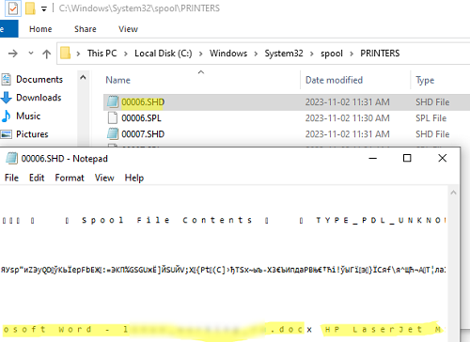Click This PC in breadcrumb path
The height and width of the screenshot is (342, 470).
[102, 54]
